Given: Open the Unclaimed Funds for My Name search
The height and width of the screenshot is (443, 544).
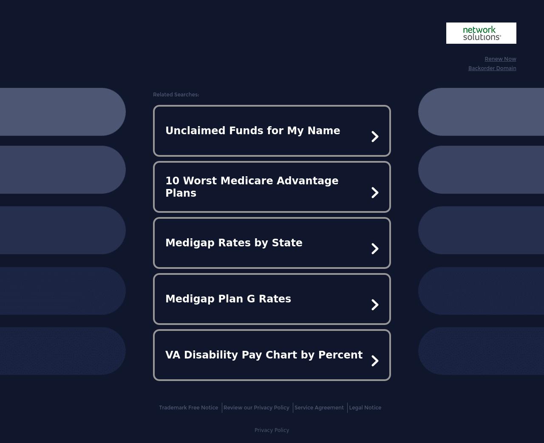Looking at the screenshot, I should click(x=252, y=131).
